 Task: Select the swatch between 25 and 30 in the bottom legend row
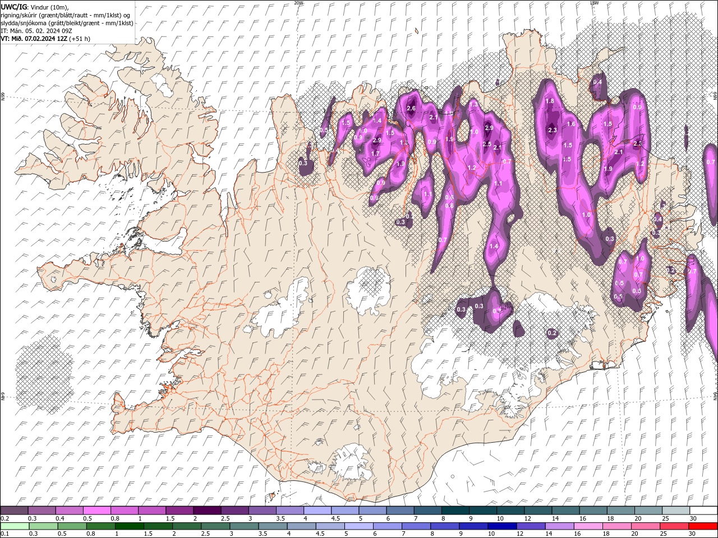click(x=674, y=526)
